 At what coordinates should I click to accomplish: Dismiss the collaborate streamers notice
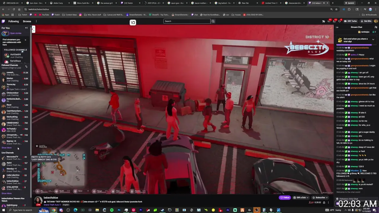25,40
